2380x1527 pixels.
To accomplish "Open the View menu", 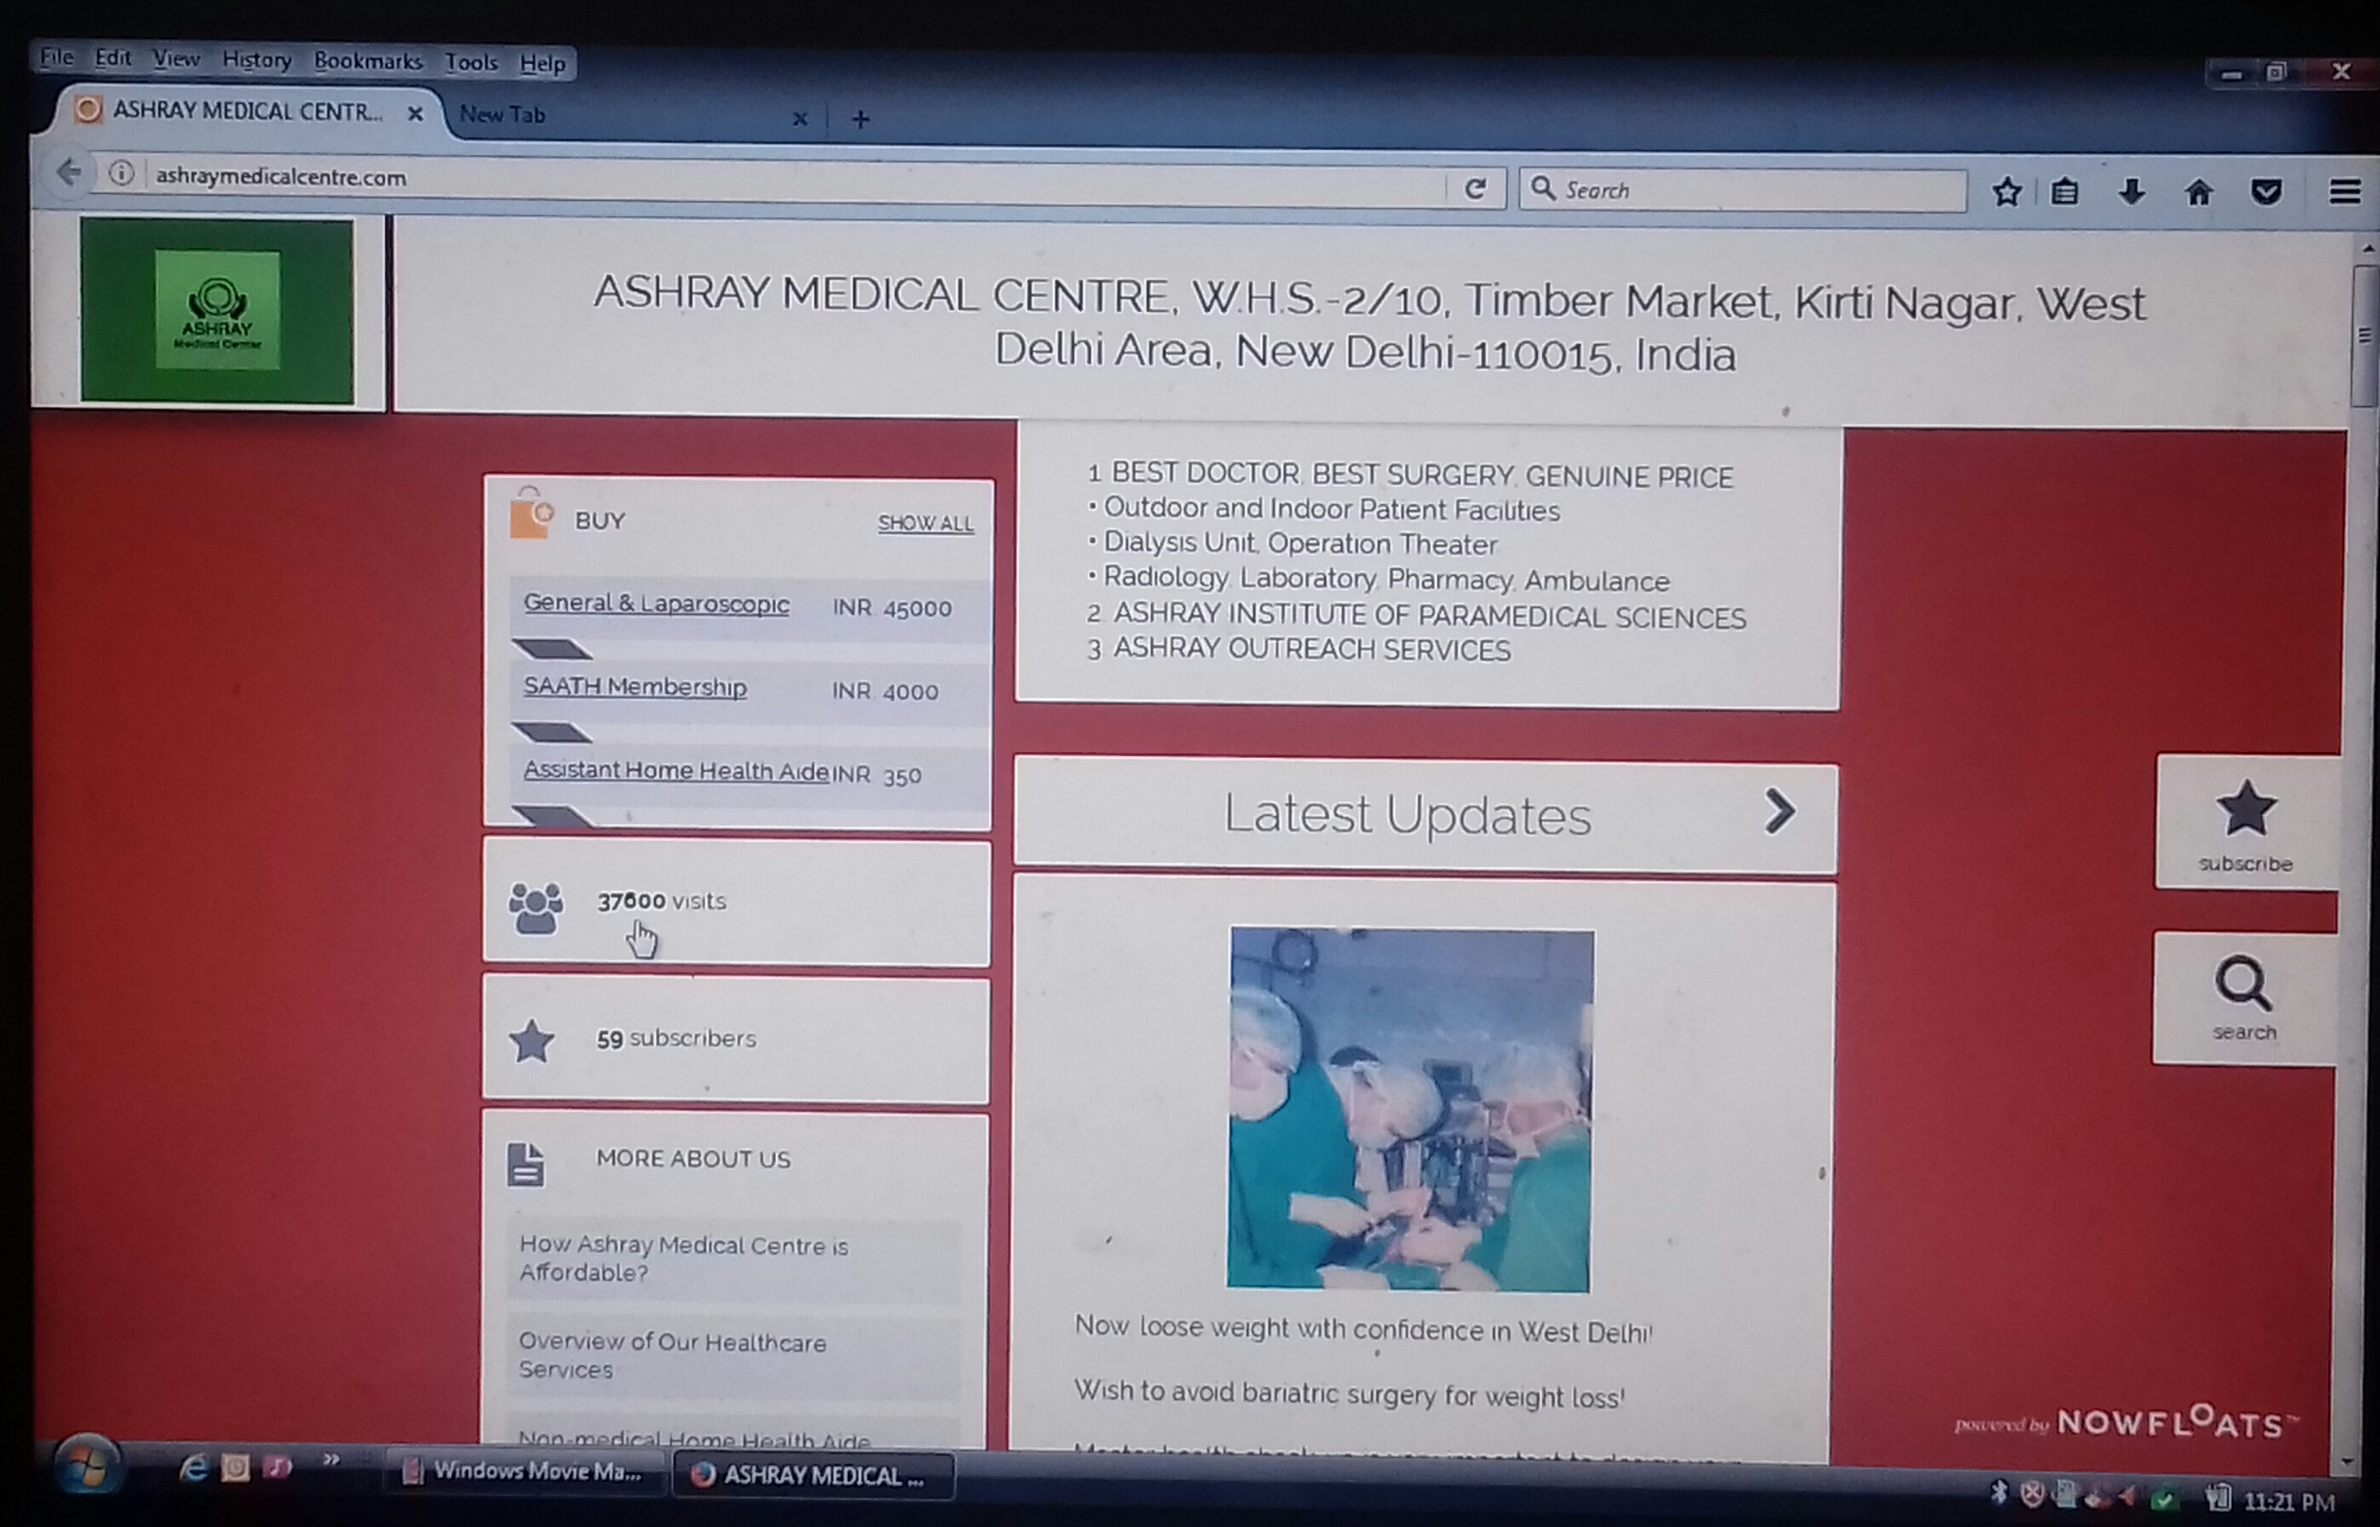I will click(x=176, y=60).
